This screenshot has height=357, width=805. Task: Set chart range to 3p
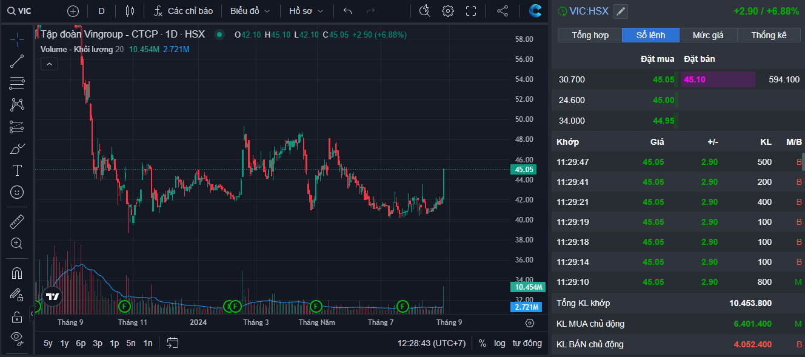pos(98,343)
